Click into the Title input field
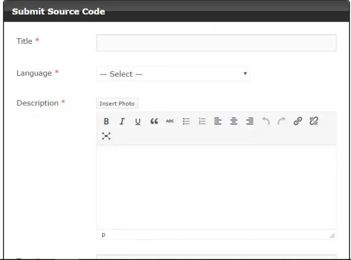 216,43
